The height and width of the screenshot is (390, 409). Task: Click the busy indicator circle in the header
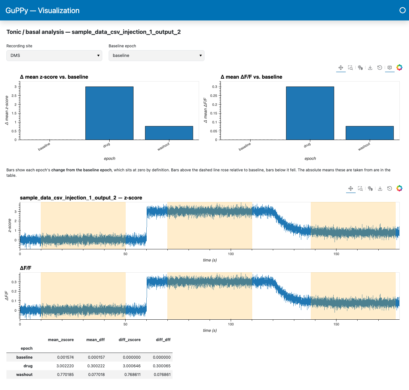click(x=403, y=10)
